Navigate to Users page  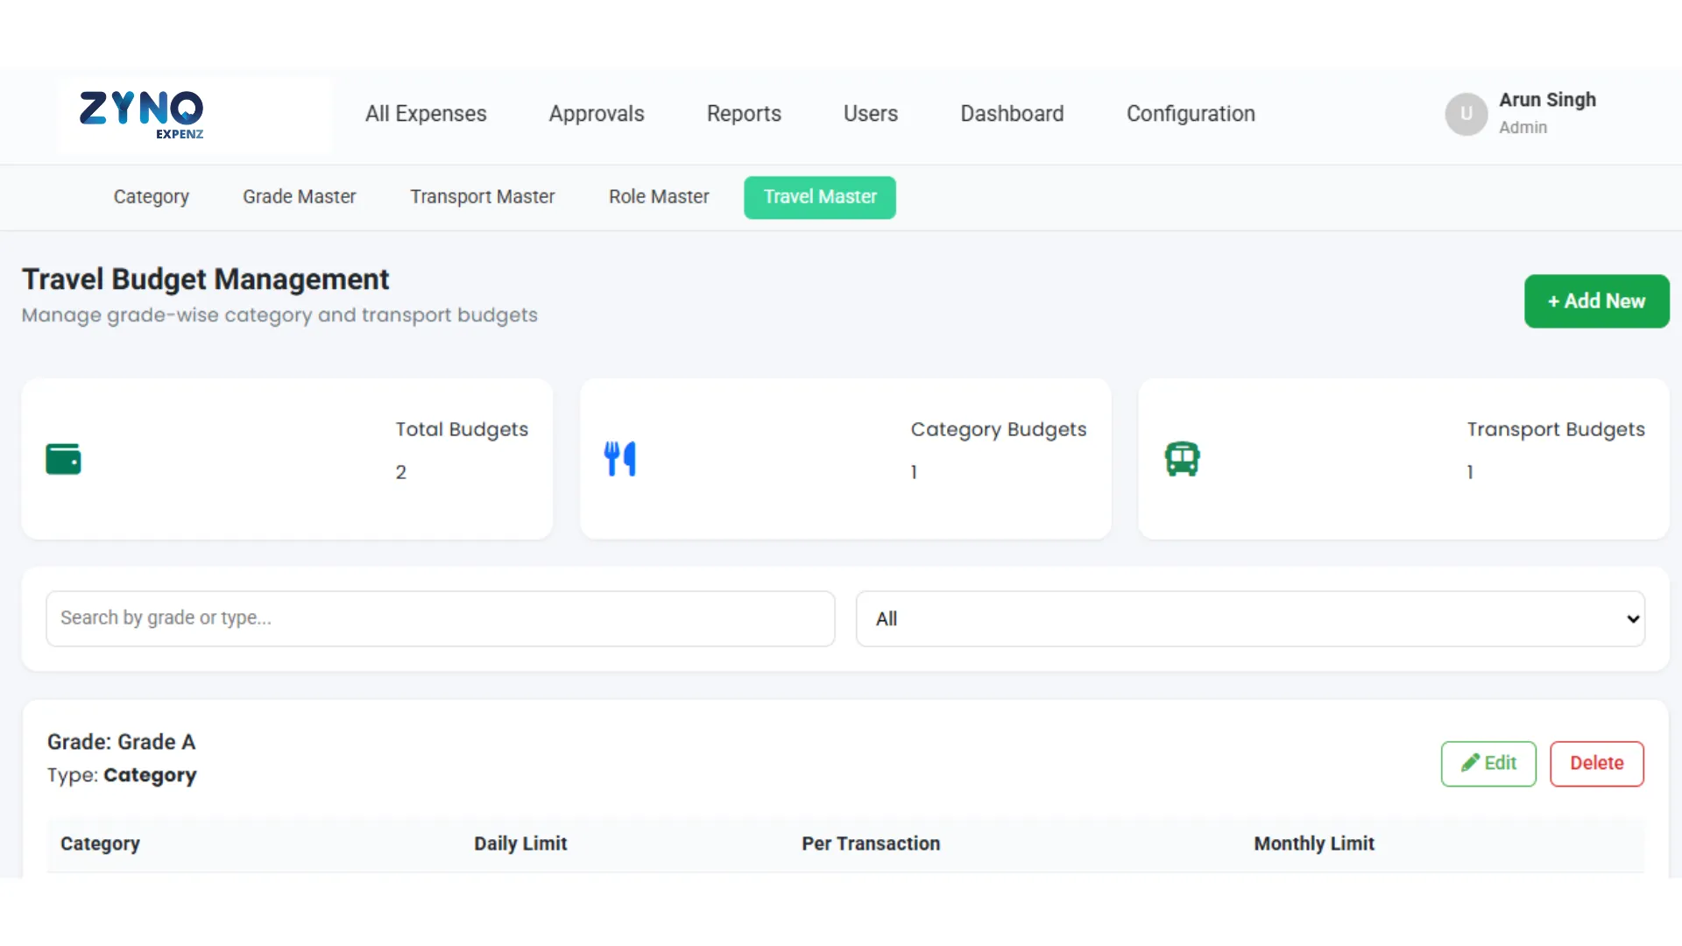click(870, 114)
